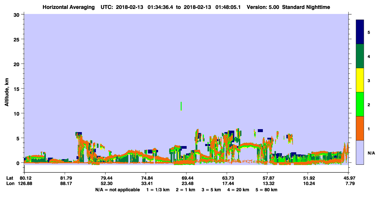
Task: Click 'Version: 5.00' in the title
Action: click(x=262, y=7)
